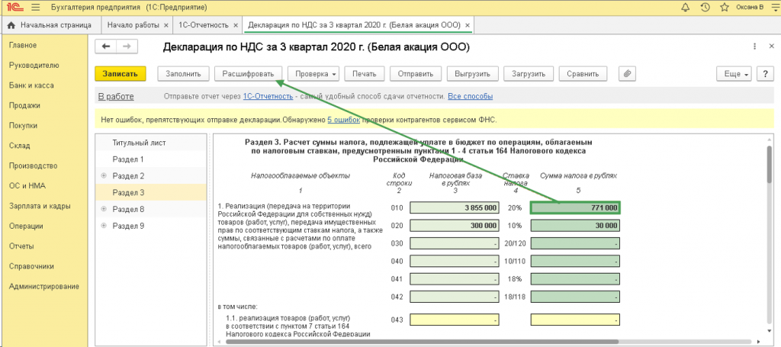Select the 30 000 tax amount cell

coord(575,226)
